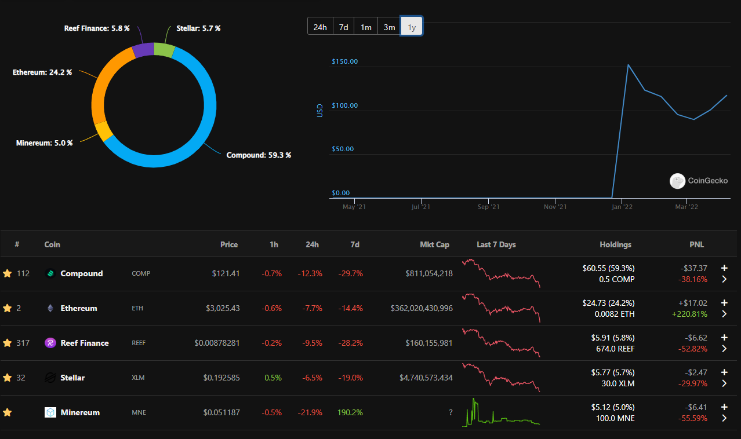Toggle favorite star for Minereum
Image resolution: width=741 pixels, height=439 pixels.
pyautogui.click(x=8, y=412)
